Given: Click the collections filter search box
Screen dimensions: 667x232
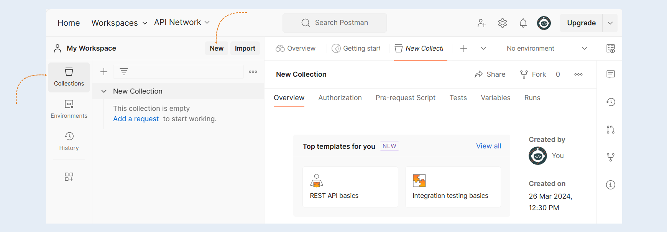Looking at the screenshot, I should 178,72.
